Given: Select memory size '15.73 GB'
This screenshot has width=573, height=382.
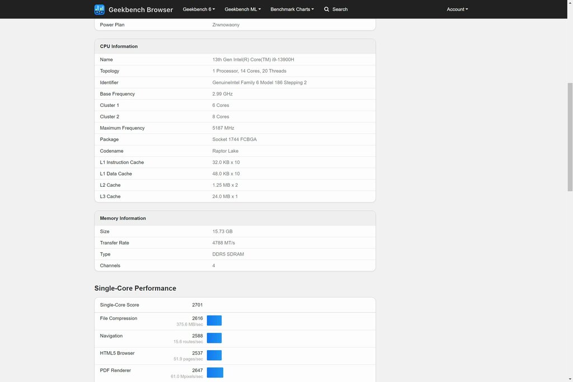Looking at the screenshot, I should (223, 231).
